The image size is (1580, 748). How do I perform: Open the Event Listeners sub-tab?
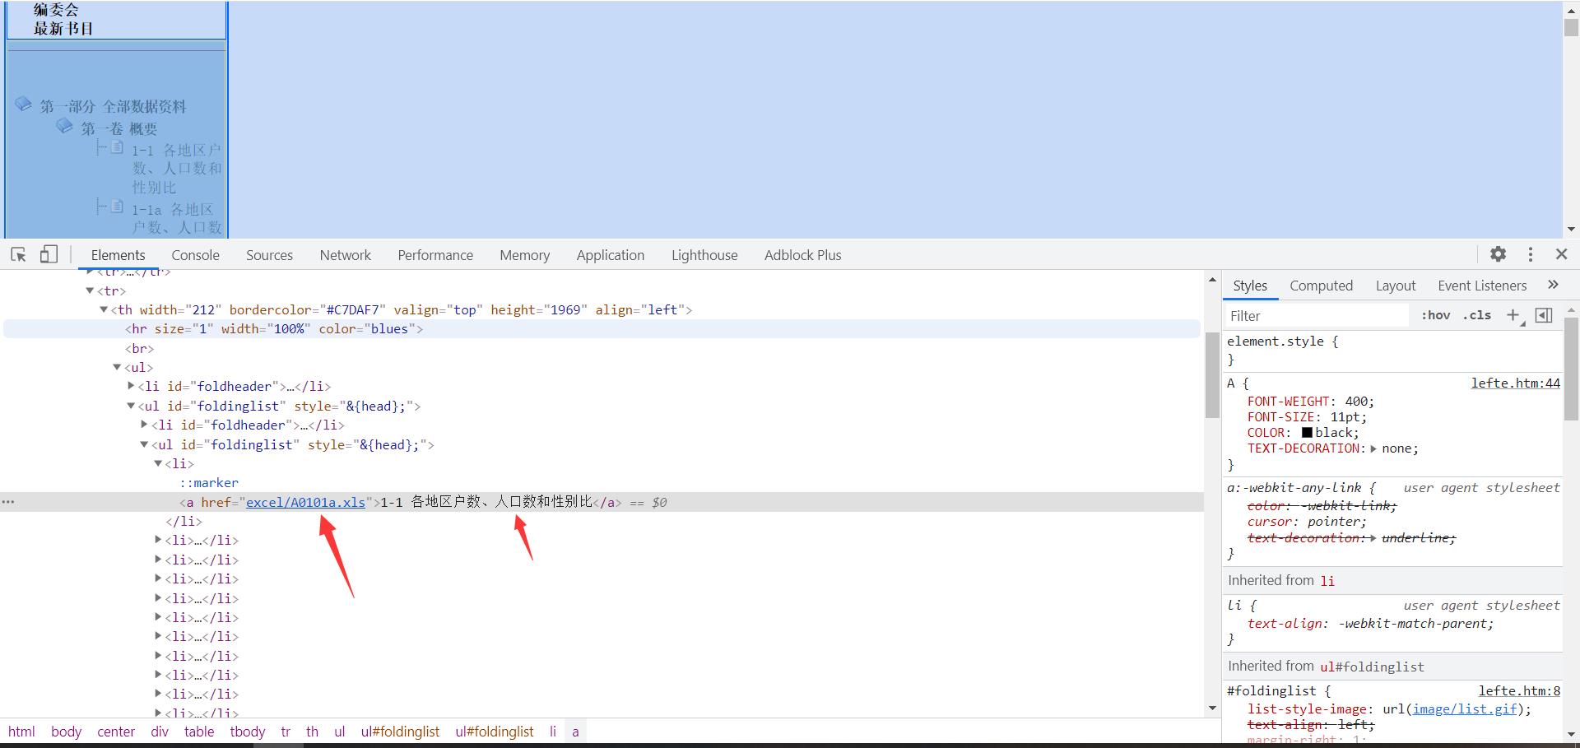coord(1482,286)
